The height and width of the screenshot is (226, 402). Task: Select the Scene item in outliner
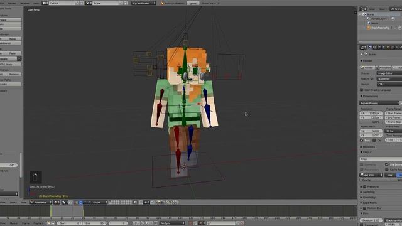coord(370,14)
